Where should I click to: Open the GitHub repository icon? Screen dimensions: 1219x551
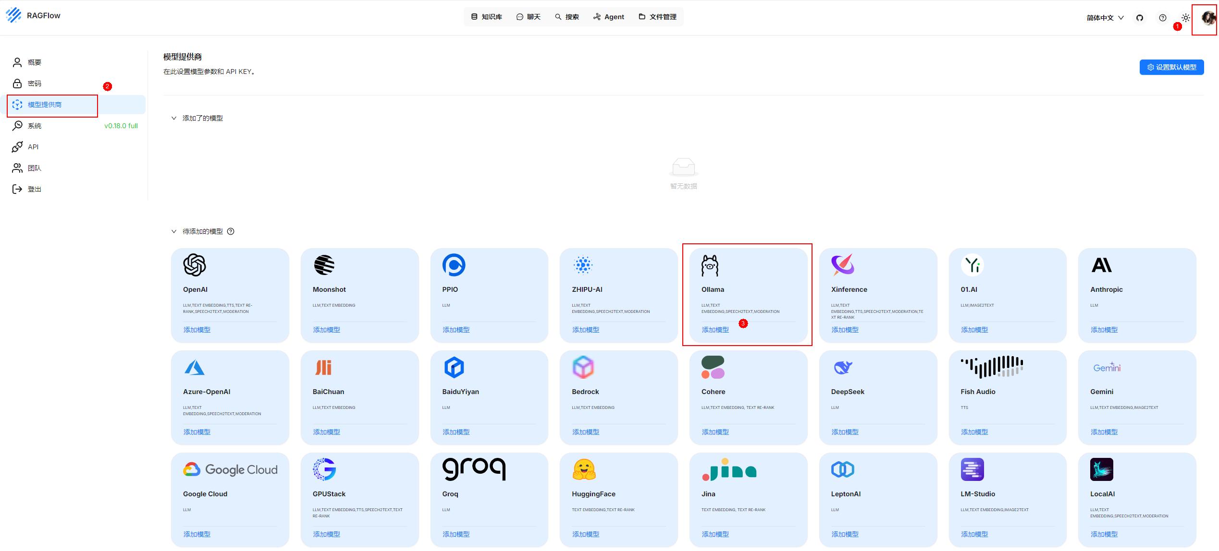pyautogui.click(x=1139, y=18)
